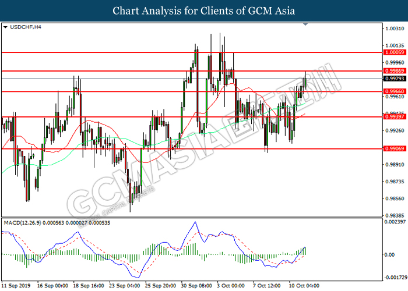Select the USDCHF,H4 symbol label

click(26, 27)
